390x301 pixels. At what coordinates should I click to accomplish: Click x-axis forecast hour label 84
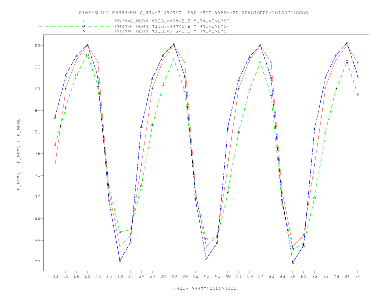click(357, 276)
